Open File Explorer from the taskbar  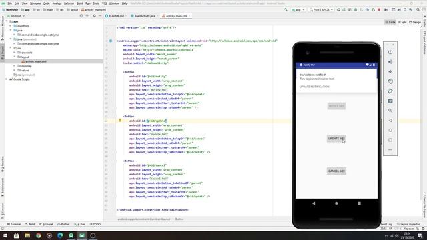[x=27, y=235]
